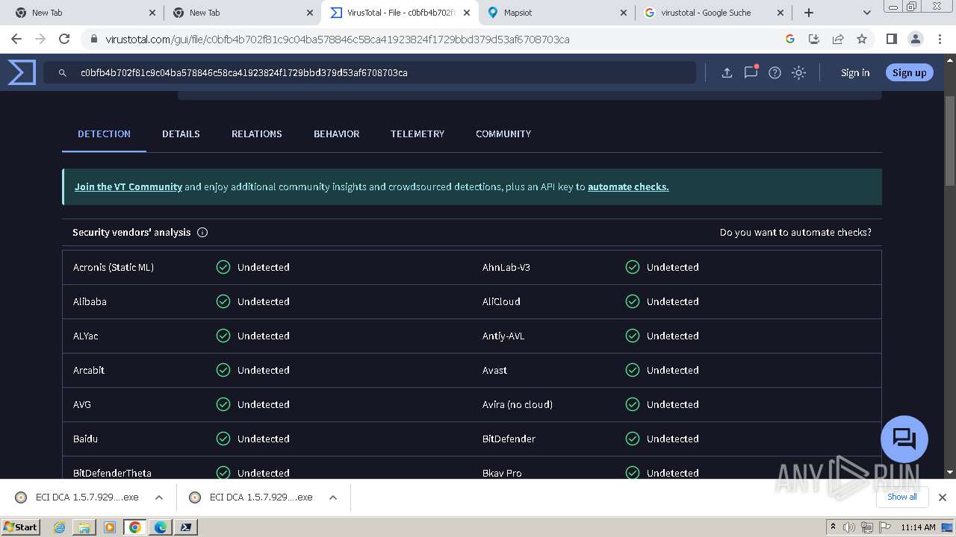Click the info icon beside Security vendors' analysis
This screenshot has width=956, height=537.
pyautogui.click(x=202, y=232)
